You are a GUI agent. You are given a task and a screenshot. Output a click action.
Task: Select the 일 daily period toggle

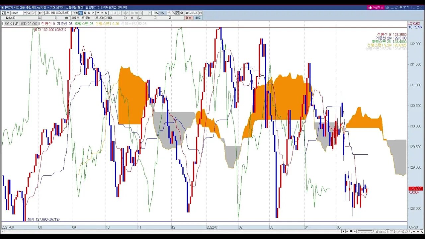click(x=80, y=13)
